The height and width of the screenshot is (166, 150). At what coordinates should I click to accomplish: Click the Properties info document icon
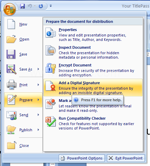pos(51,33)
